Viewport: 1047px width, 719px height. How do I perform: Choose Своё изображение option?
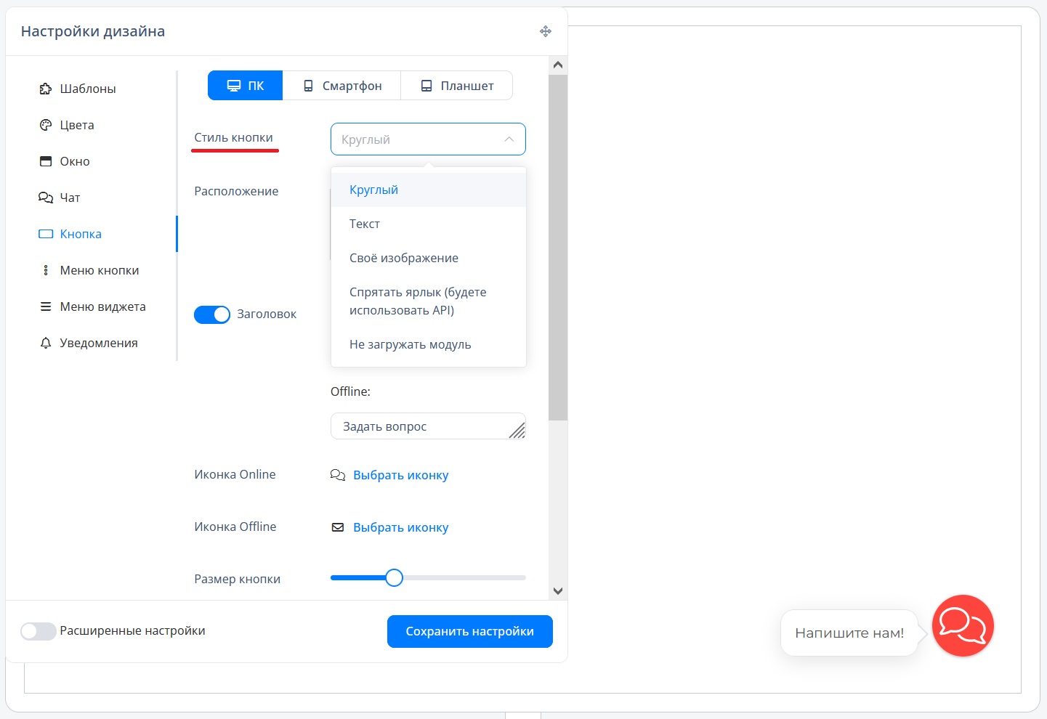[404, 258]
